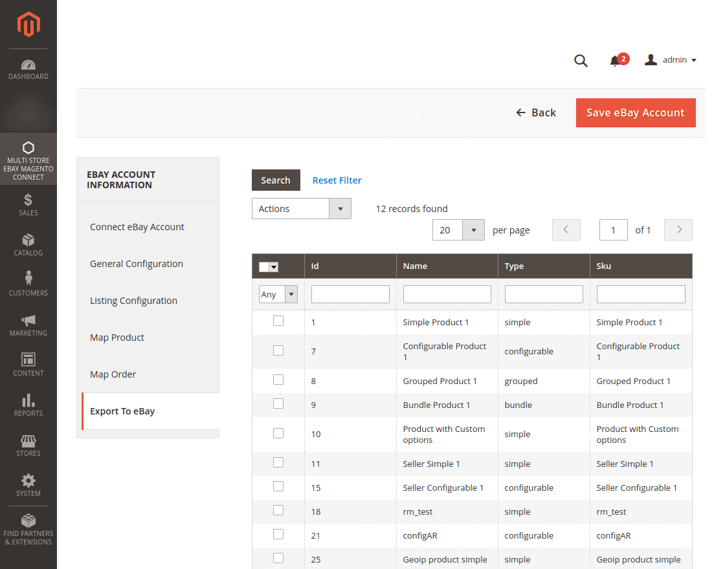Sort by the Type column header
Screen dimensions: 725x569
(x=544, y=266)
